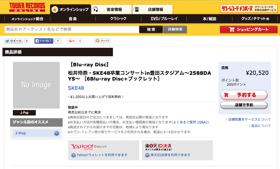Open the DVD/ブルーレイ menu item
280x169 pixels.
164,19
